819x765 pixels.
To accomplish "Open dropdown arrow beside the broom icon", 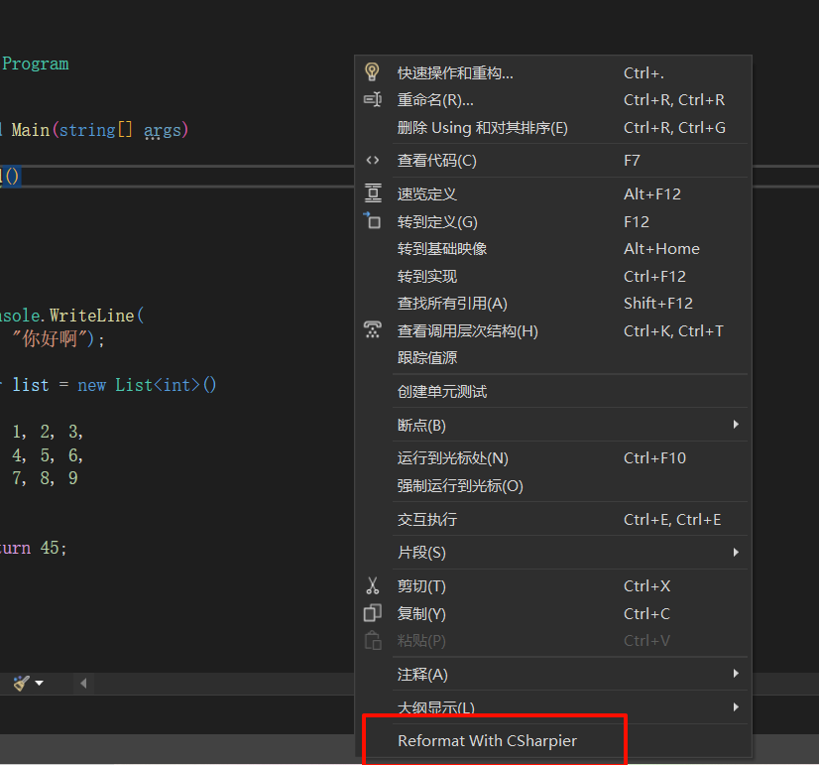I will tap(40, 683).
